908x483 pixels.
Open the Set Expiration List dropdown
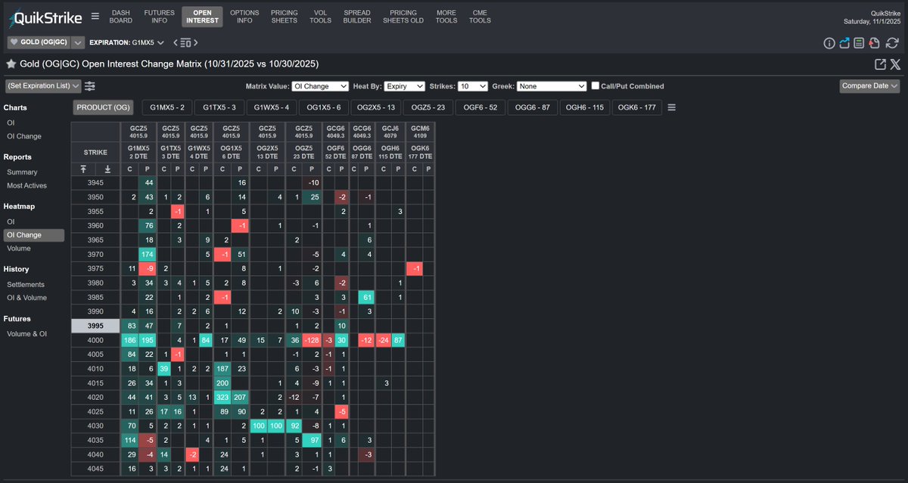[44, 86]
